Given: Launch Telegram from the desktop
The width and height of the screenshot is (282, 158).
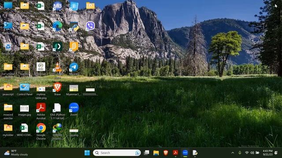Looking at the screenshot, I should (x=74, y=67).
